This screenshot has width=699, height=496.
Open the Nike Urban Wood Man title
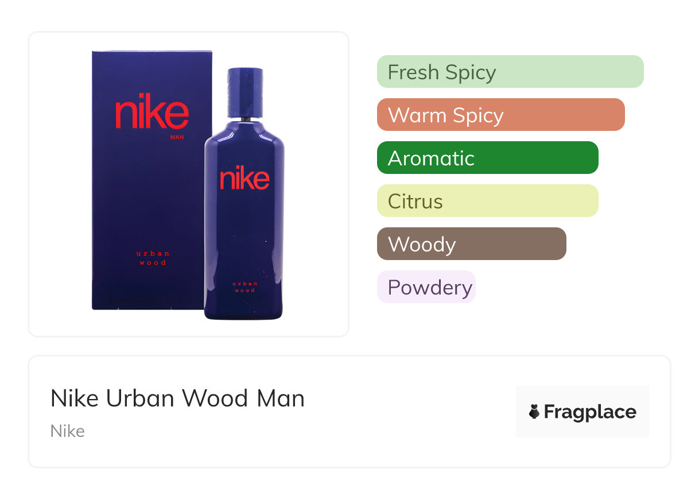(x=177, y=398)
